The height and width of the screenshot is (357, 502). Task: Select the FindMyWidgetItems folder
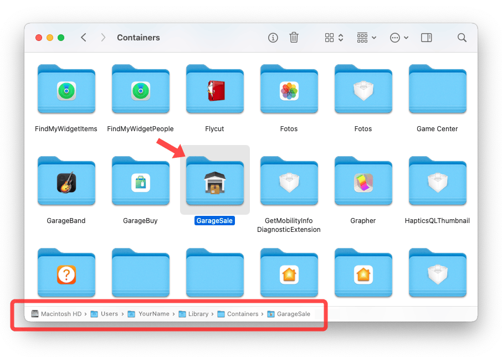tap(66, 90)
